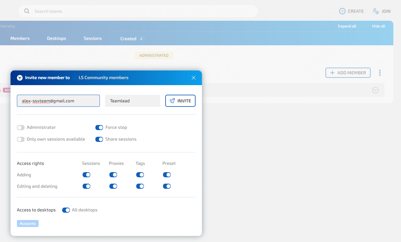Click the search magnifier icon
This screenshot has width=401, height=242.
(x=27, y=11)
